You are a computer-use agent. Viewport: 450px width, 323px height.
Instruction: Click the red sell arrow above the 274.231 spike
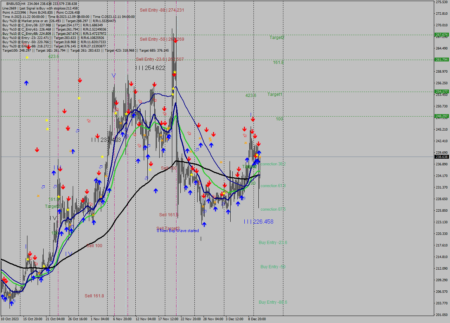[x=175, y=41]
